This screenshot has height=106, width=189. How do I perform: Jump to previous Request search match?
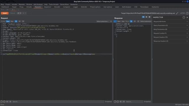tap(7, 102)
